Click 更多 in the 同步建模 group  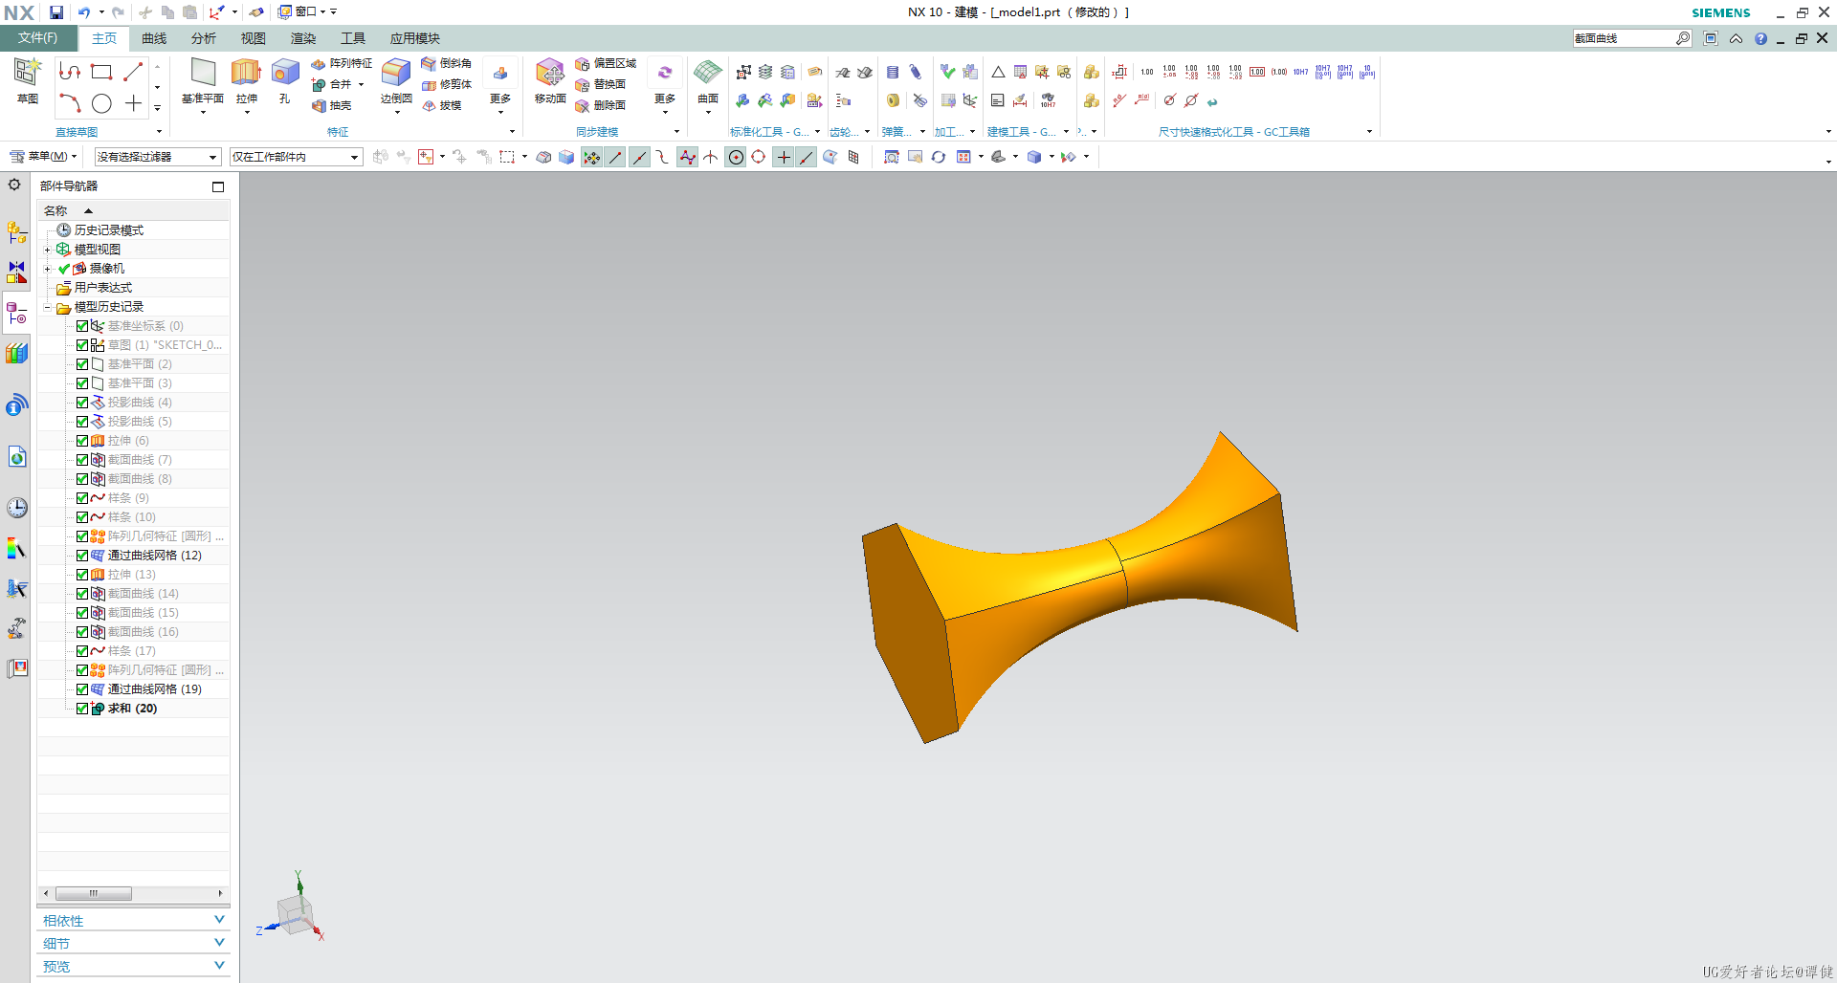(x=665, y=86)
